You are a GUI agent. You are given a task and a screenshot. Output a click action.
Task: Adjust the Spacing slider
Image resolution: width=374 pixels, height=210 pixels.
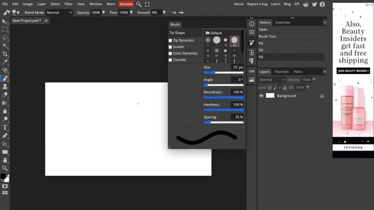(x=223, y=123)
